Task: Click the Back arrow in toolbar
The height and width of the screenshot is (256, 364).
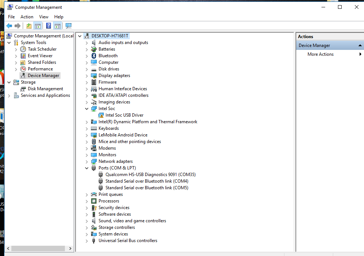Action: pos(9,26)
